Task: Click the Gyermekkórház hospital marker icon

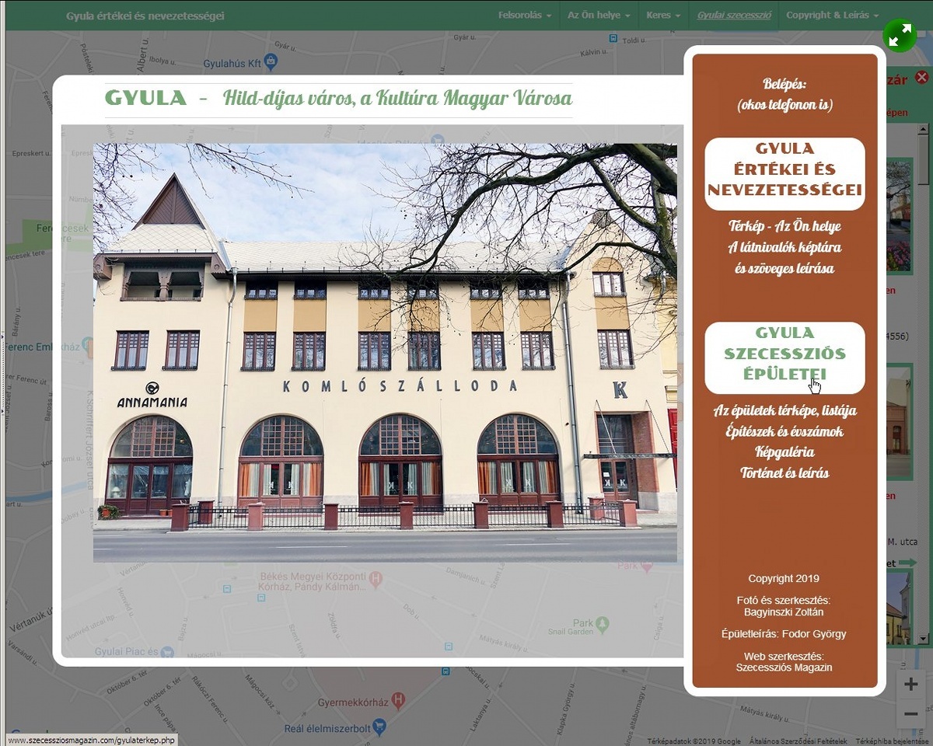Action: [399, 700]
